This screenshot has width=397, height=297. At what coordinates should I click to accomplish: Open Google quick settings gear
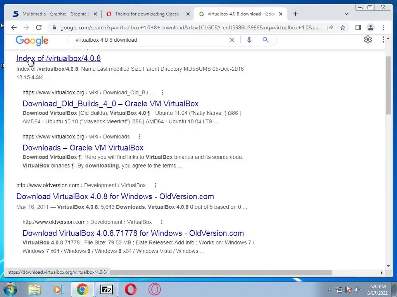pos(368,40)
